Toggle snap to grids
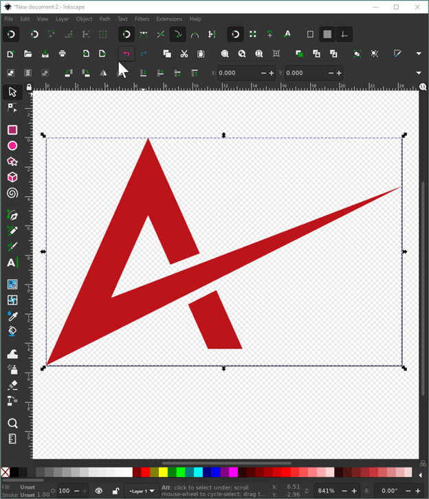This screenshot has height=499, width=429. (327, 34)
